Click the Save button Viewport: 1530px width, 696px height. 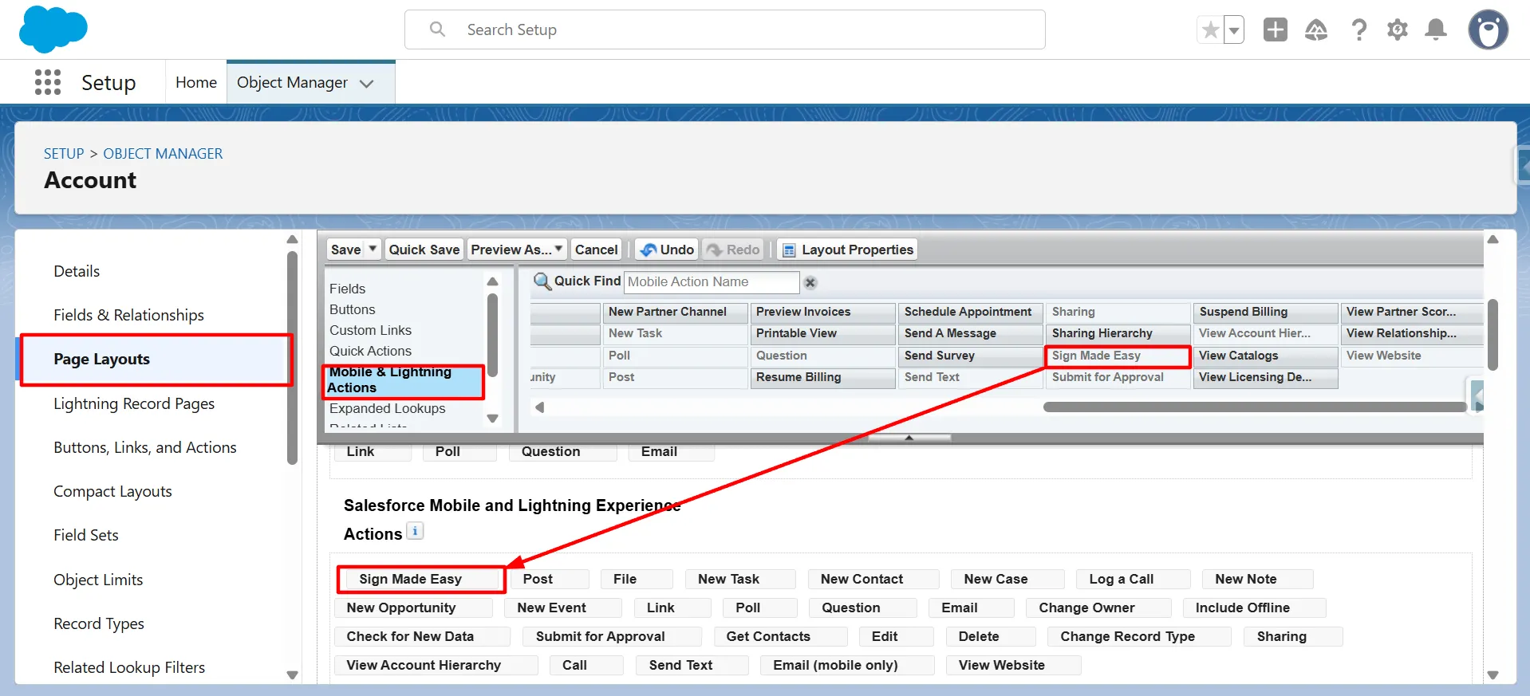[x=345, y=250]
